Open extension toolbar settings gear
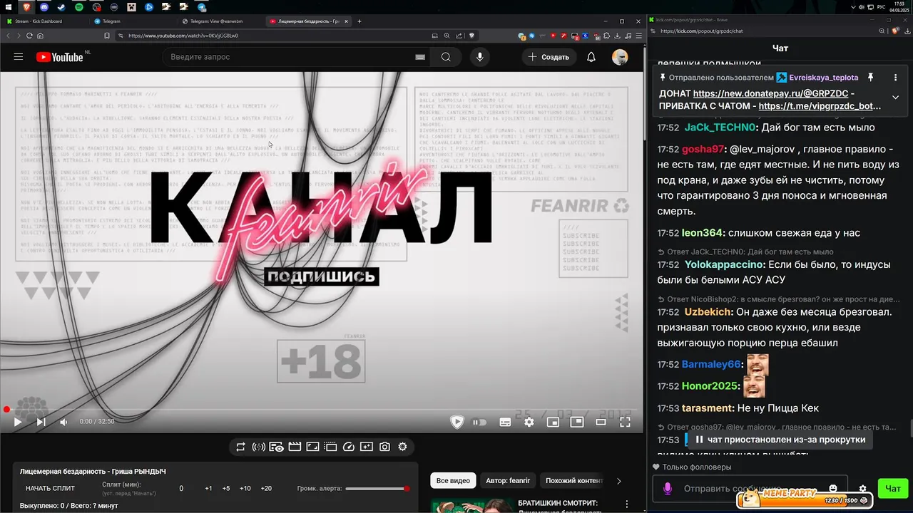The height and width of the screenshot is (513, 913). coord(402,447)
